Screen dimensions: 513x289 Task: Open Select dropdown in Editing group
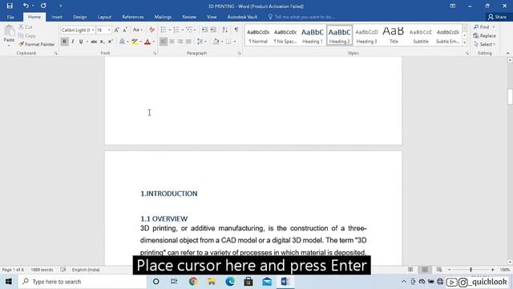[484, 44]
